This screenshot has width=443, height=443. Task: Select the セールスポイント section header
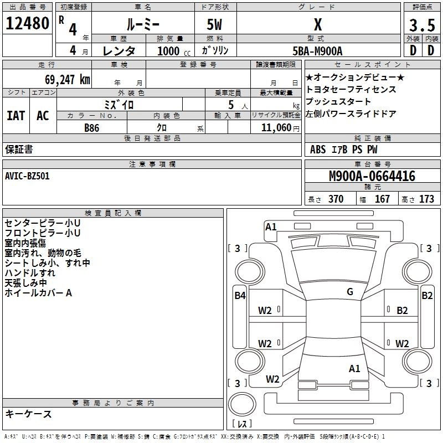pyautogui.click(x=372, y=64)
